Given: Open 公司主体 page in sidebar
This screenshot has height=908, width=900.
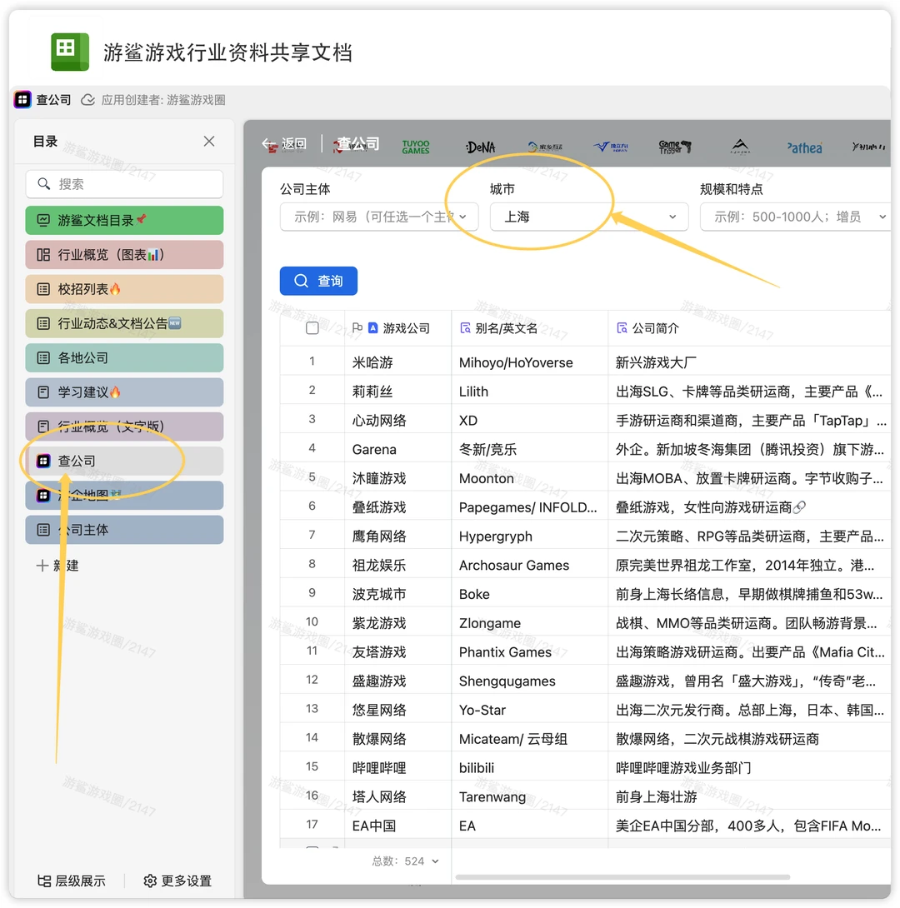Looking at the screenshot, I should 124,530.
